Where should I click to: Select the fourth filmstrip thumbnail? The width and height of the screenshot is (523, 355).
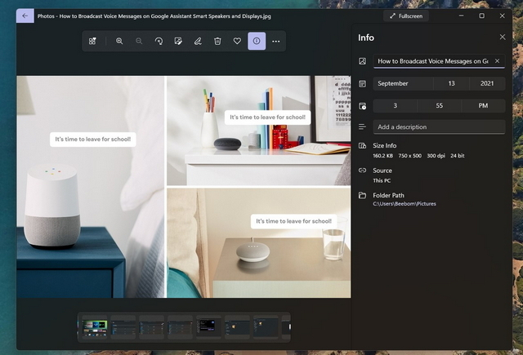coord(180,326)
